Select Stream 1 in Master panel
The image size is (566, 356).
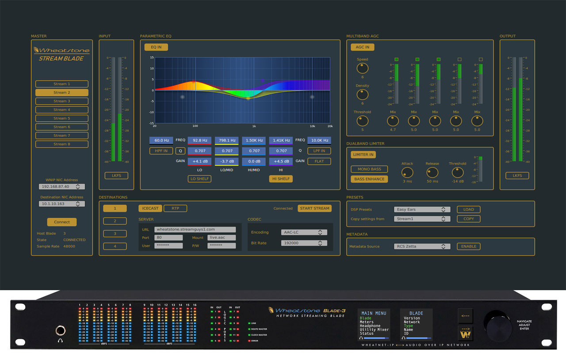click(62, 84)
